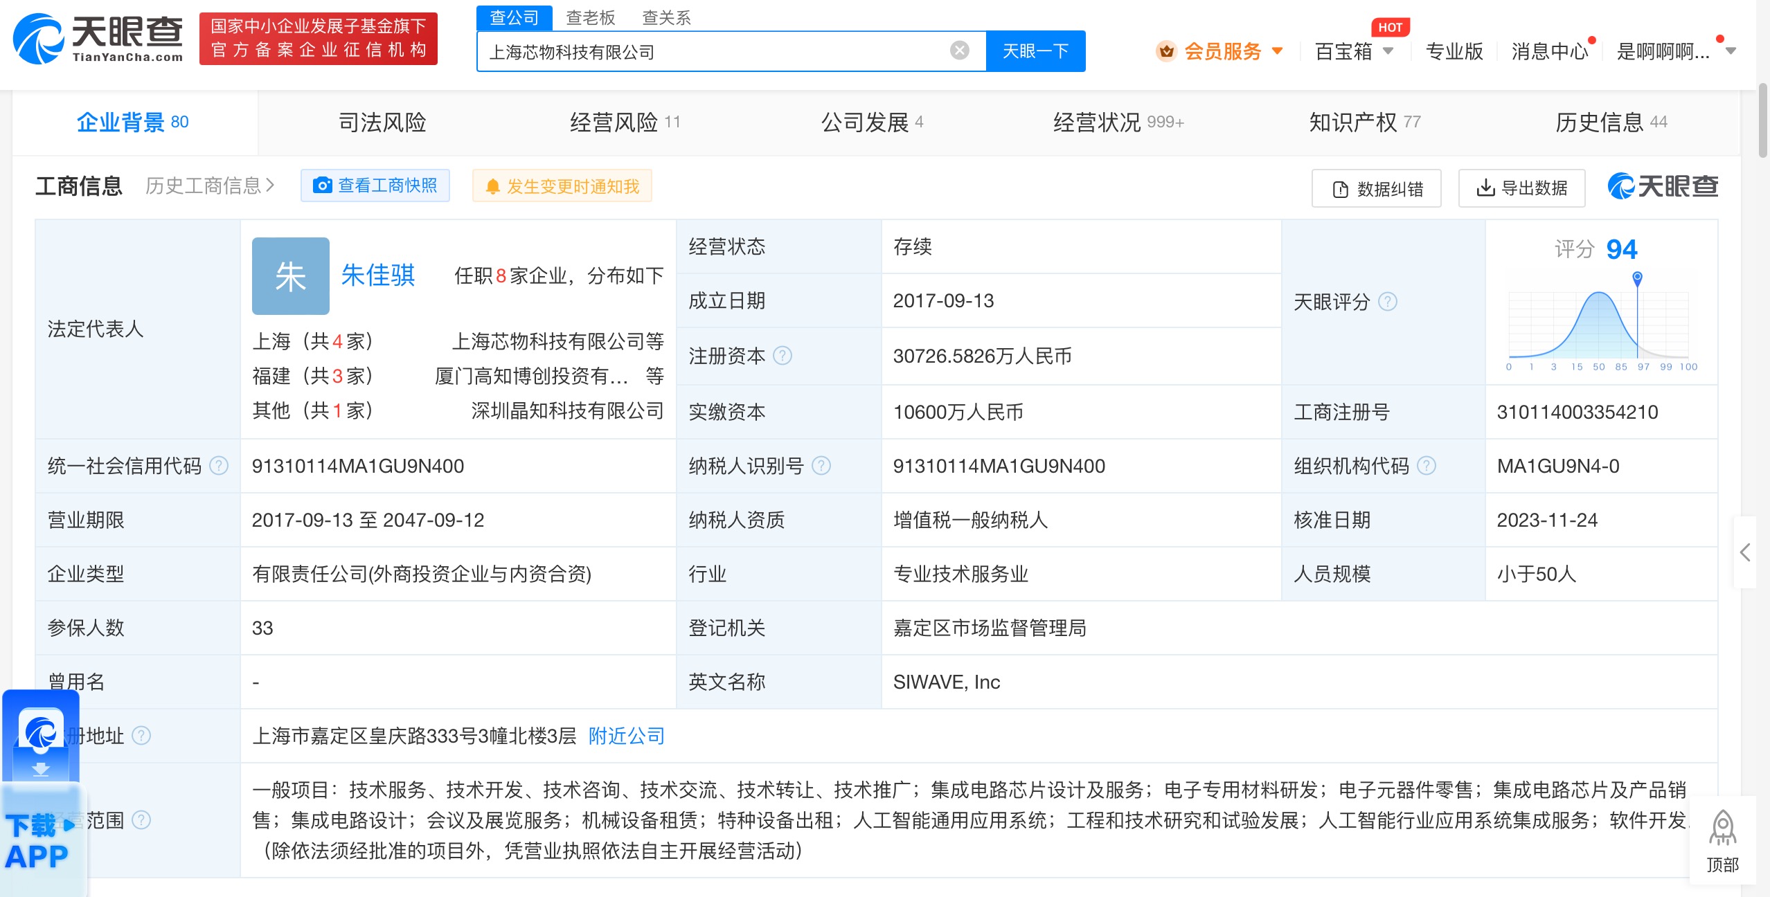Open 消息中心 link
This screenshot has width=1770, height=897.
1550,51
